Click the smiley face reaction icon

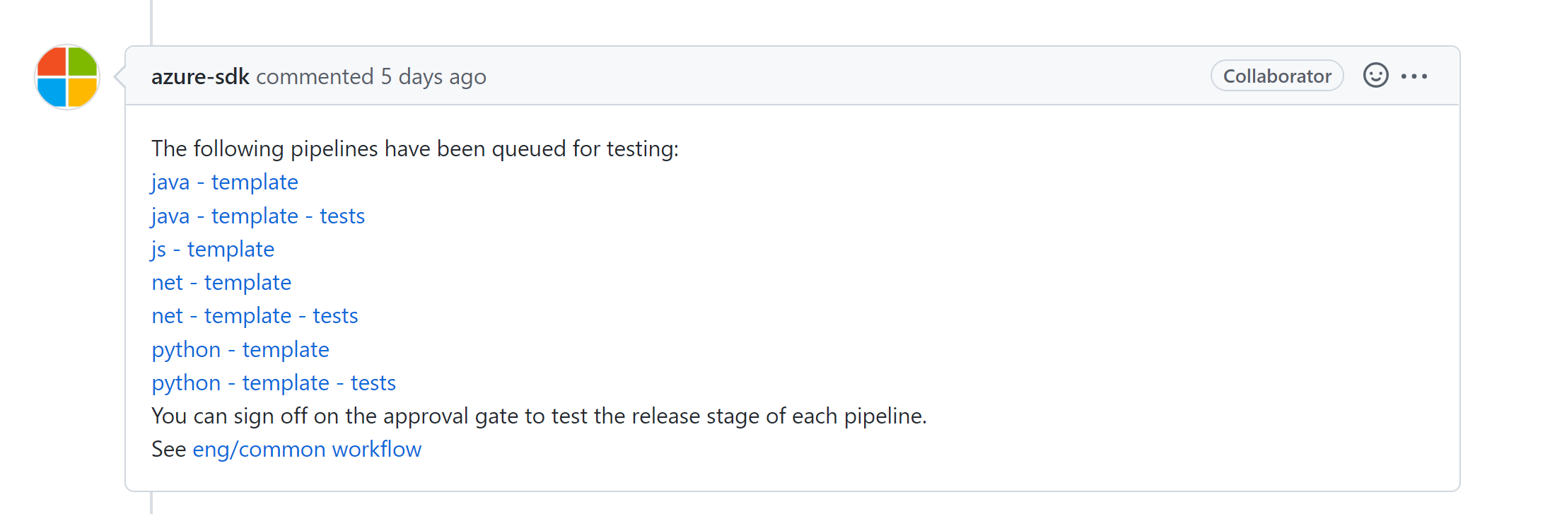1377,75
